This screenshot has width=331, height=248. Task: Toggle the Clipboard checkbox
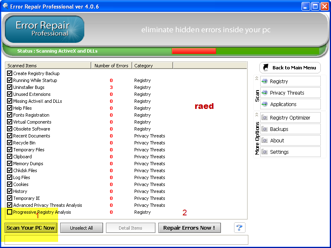pos(9,157)
